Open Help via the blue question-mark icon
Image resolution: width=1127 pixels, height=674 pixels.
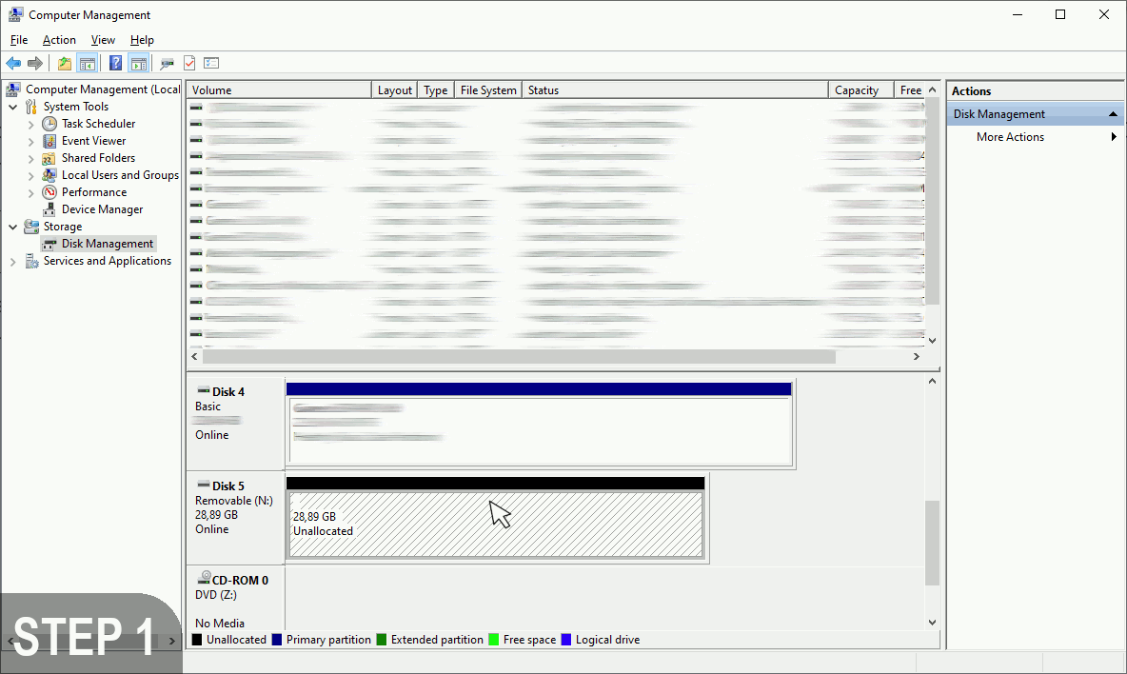(x=115, y=63)
